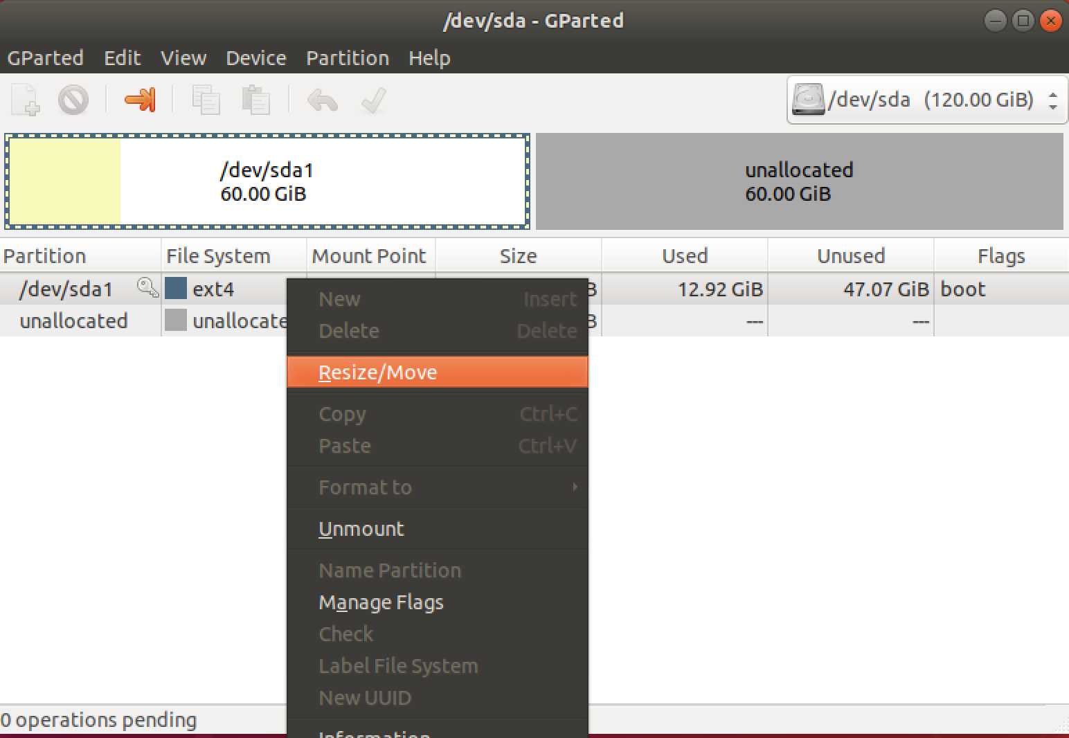
Task: Click Delete in the context menu
Action: pyautogui.click(x=438, y=331)
